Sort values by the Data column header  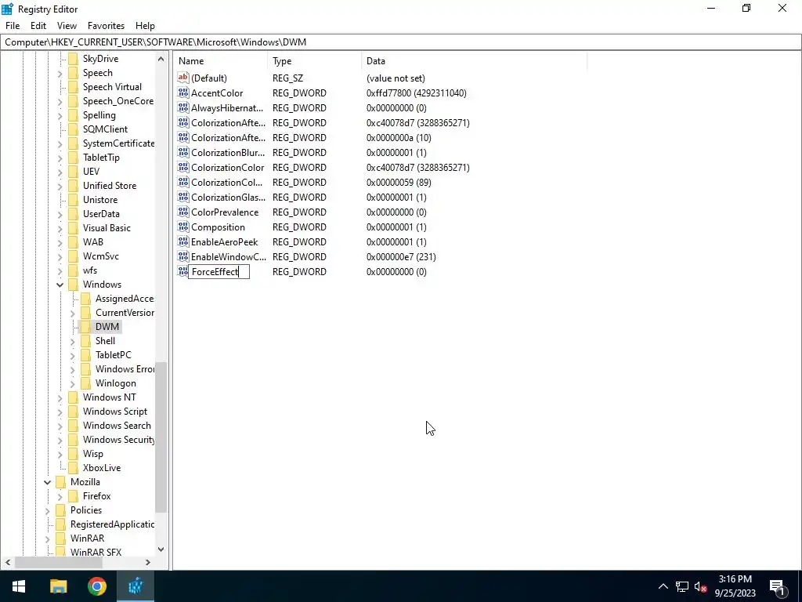coord(474,61)
